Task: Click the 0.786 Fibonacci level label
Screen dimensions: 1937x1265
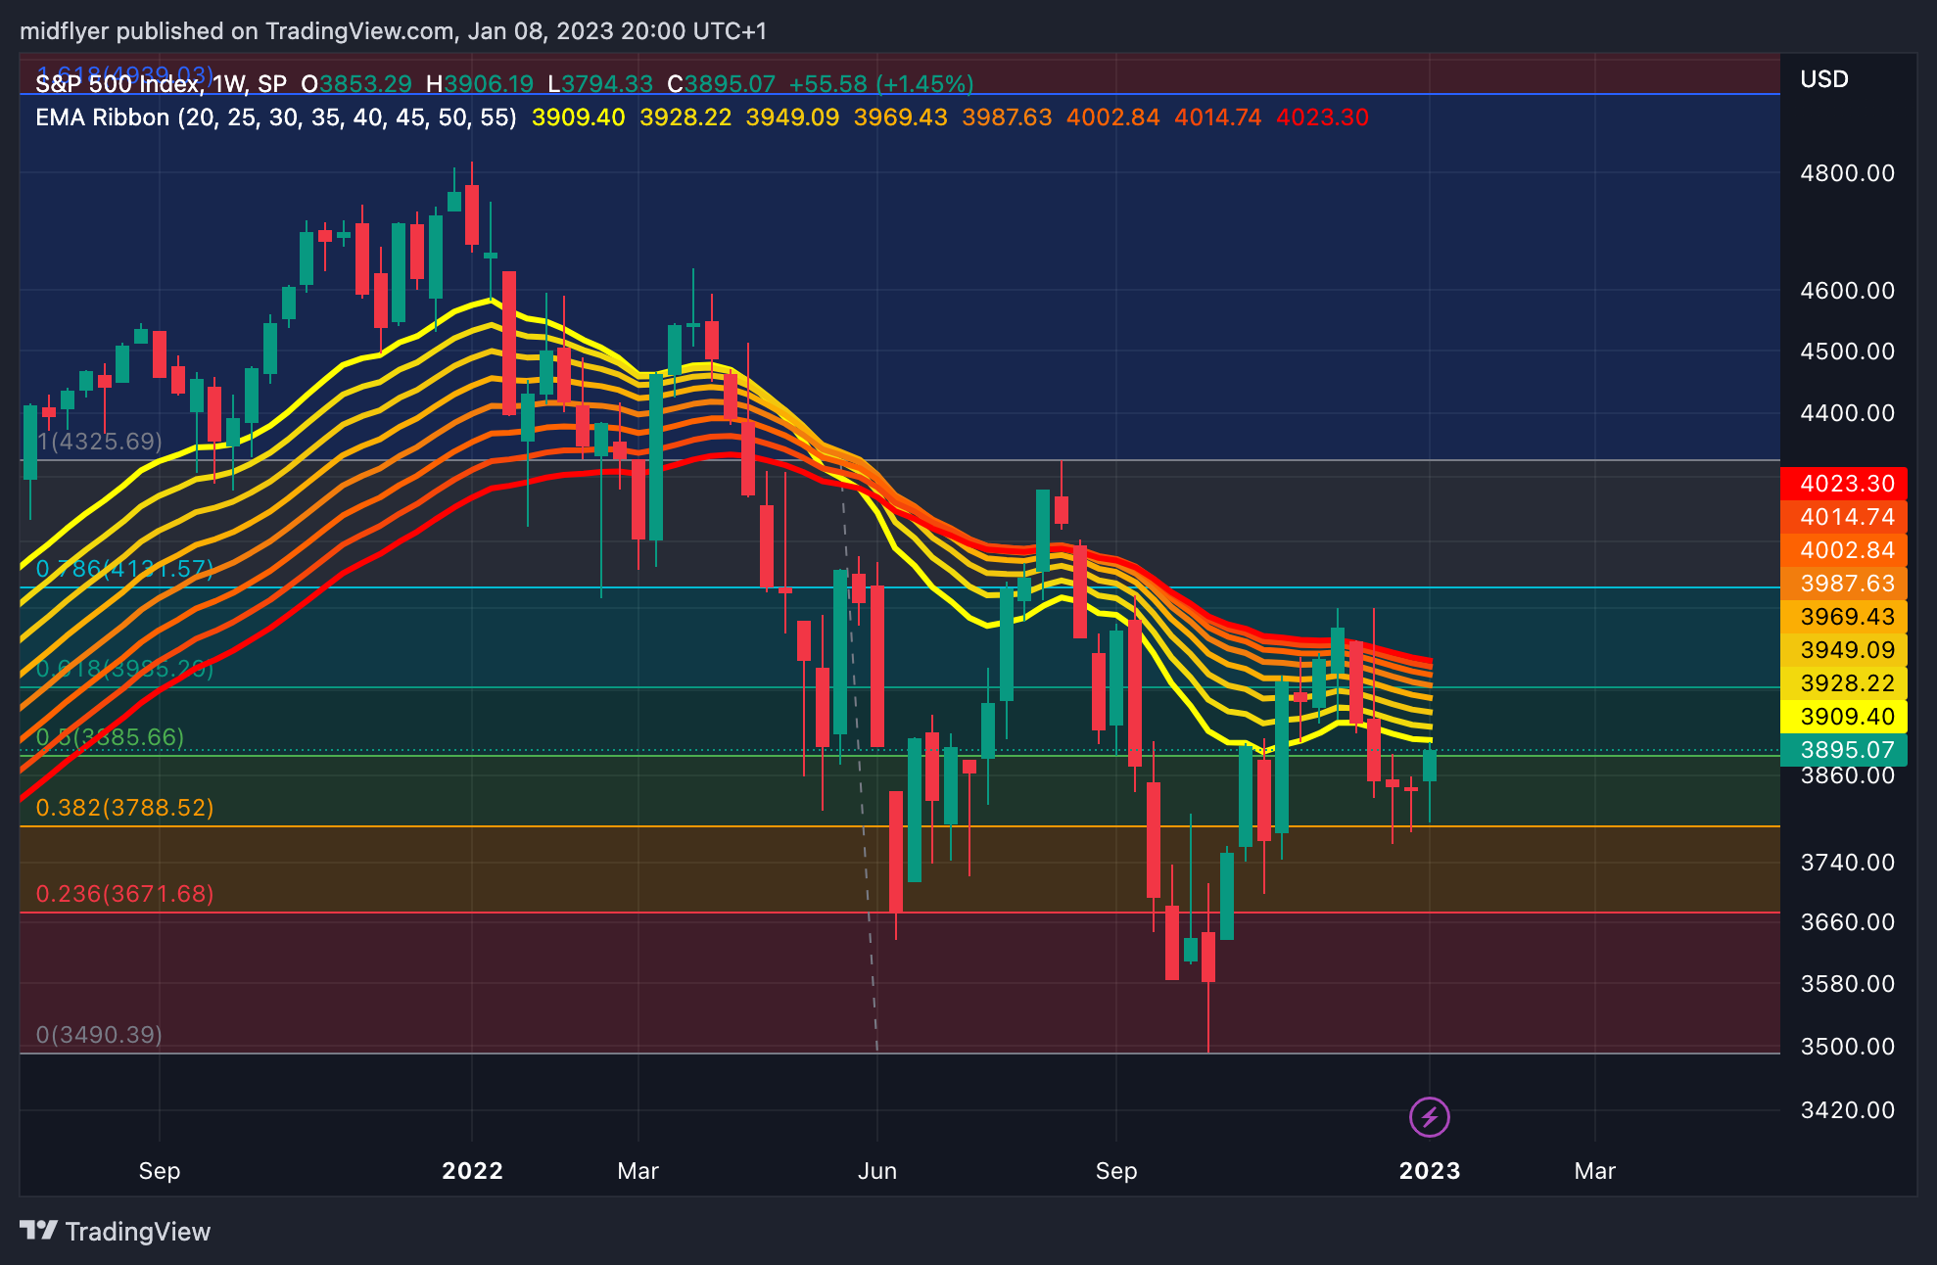Action: point(124,569)
